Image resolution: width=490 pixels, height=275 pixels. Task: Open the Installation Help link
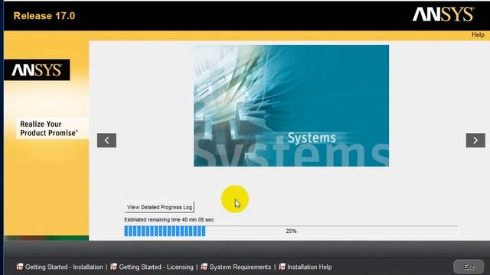point(309,267)
